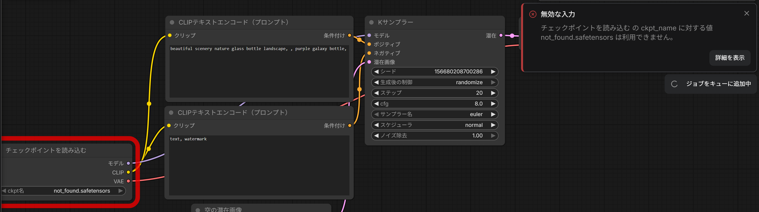Click the negative prompt text area 'text, watermark'
The height and width of the screenshot is (212, 759).
pos(259,165)
